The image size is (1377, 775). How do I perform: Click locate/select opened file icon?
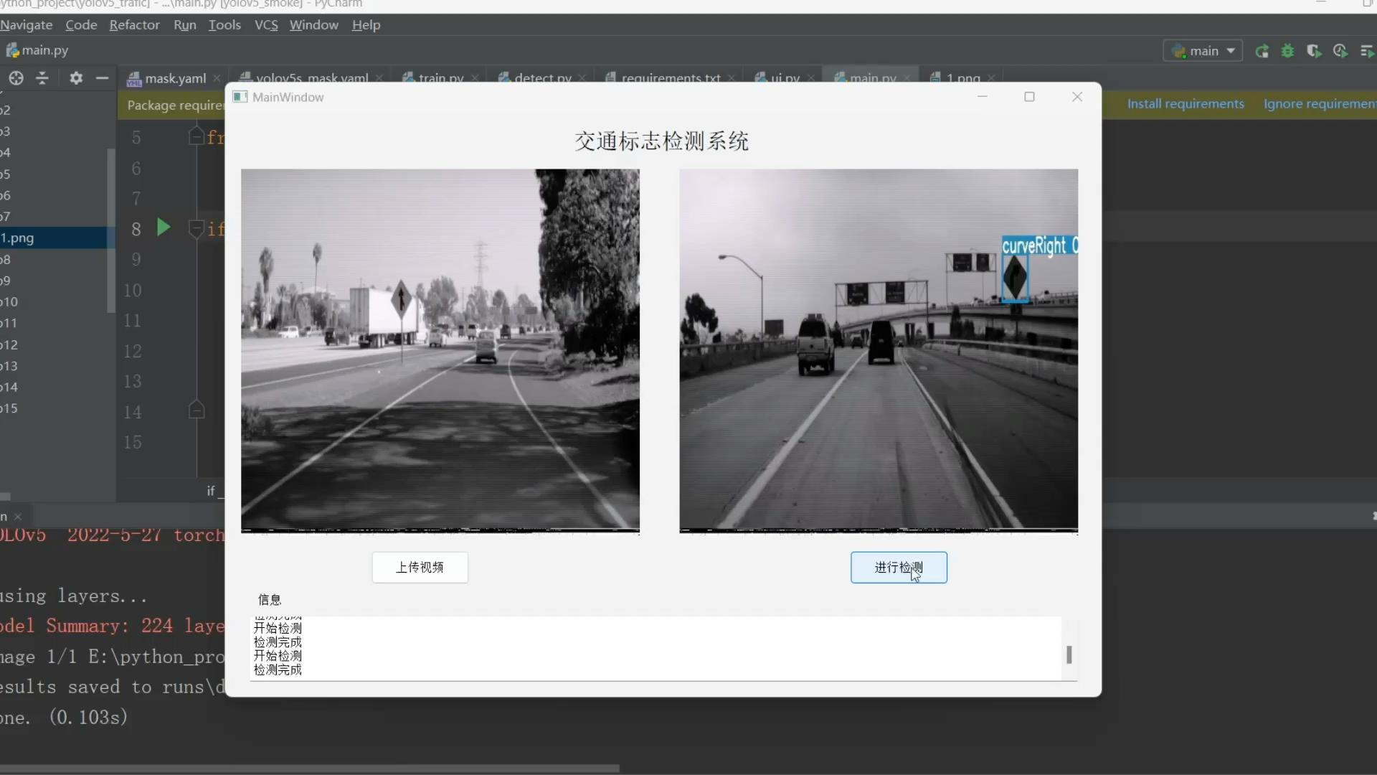16,78
